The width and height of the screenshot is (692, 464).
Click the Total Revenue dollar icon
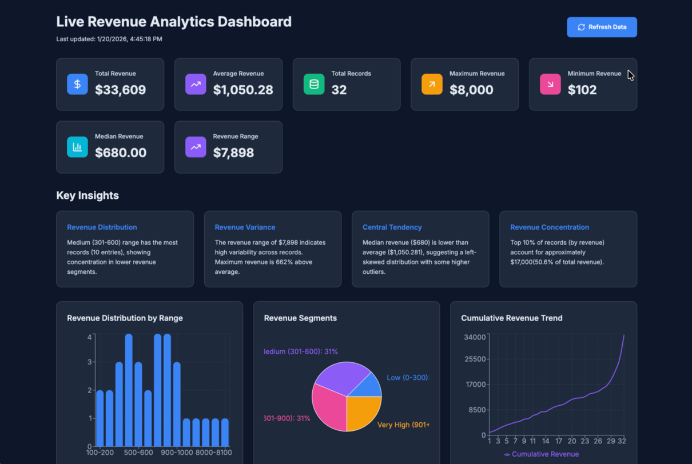click(x=77, y=84)
